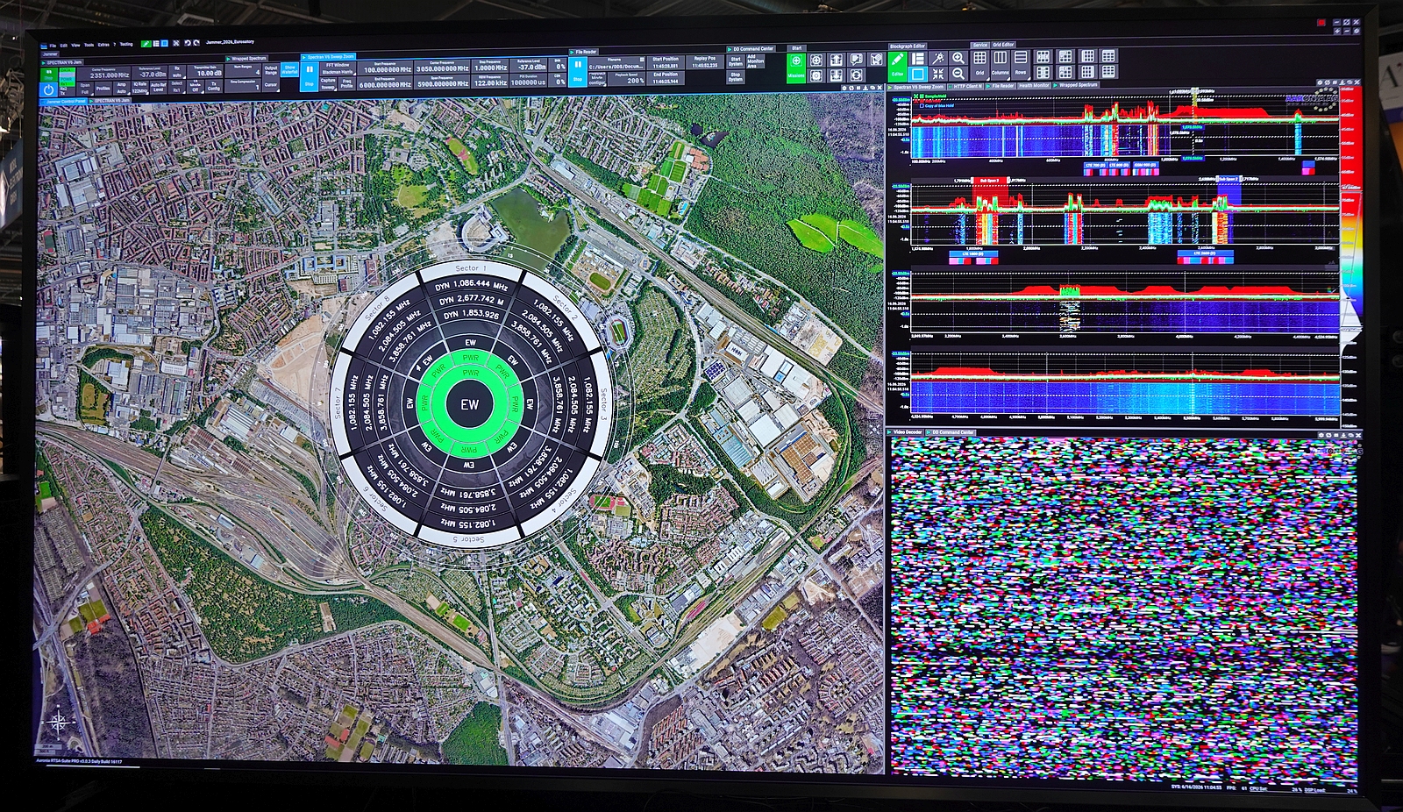This screenshot has width=1403, height=812.
Task: Click the zoom in magnifier icon
Action: (x=958, y=58)
